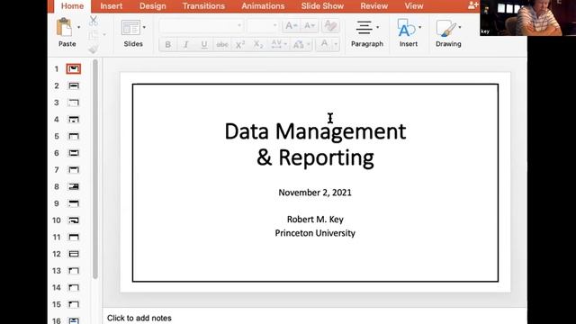The image size is (576, 324).
Task: Click the Decrease Font Size icon
Action: pyautogui.click(x=310, y=26)
